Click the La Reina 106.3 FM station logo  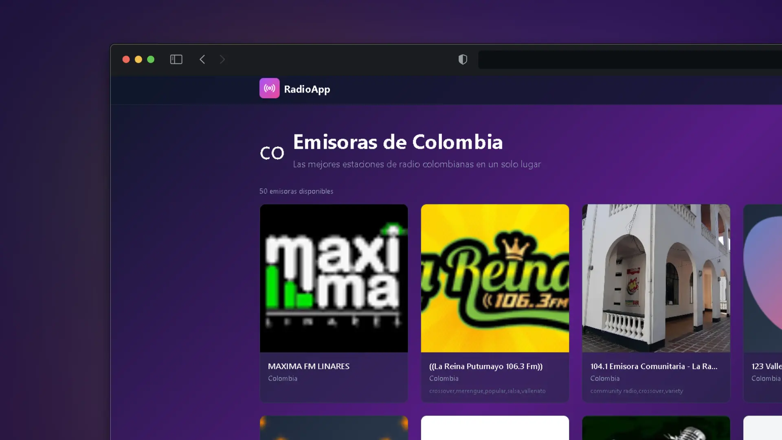[x=495, y=278]
